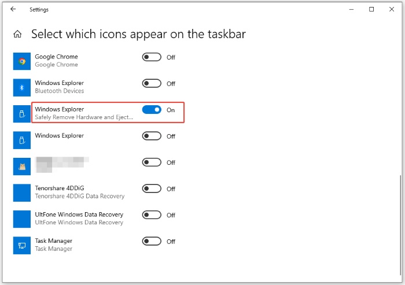Turn on the Google Chrome toggle
The image size is (405, 285).
(x=152, y=57)
